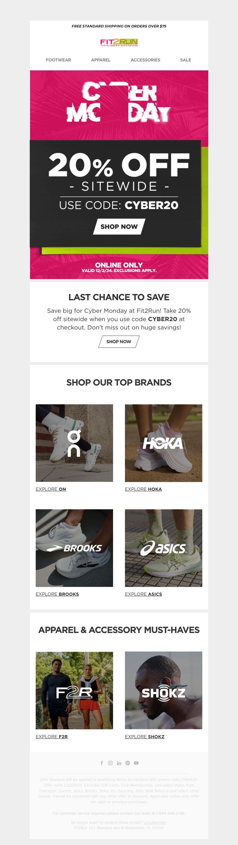
Task: Click the unsubscribe link
Action: pos(155,822)
